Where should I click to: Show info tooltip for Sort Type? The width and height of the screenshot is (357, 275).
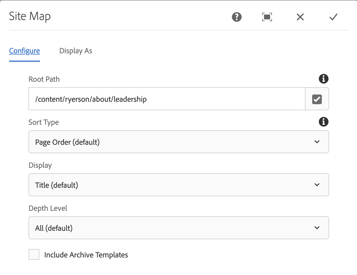tap(324, 122)
